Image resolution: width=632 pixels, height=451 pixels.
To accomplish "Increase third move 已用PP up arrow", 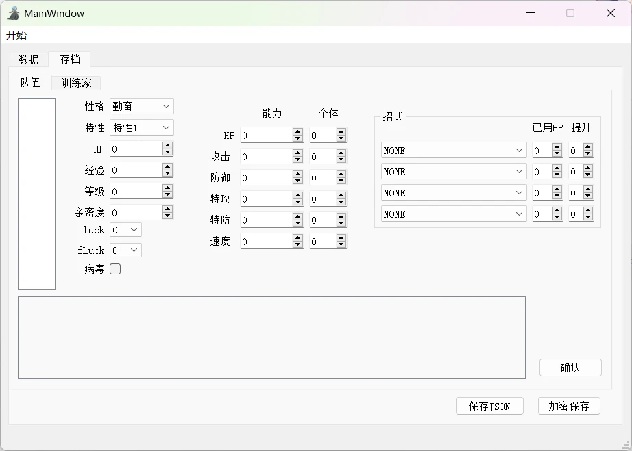I will pyautogui.click(x=557, y=190).
